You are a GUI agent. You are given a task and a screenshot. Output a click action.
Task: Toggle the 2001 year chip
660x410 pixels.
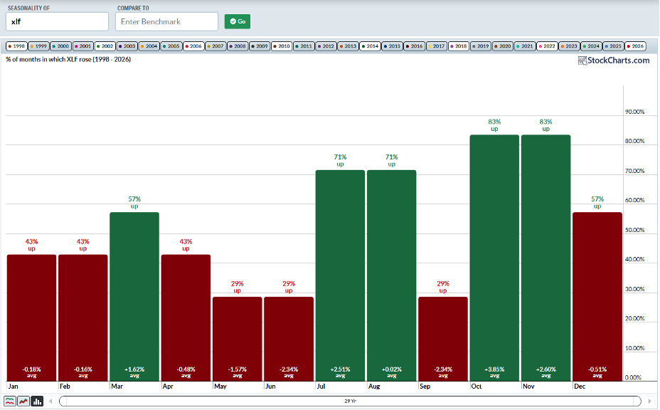(83, 46)
